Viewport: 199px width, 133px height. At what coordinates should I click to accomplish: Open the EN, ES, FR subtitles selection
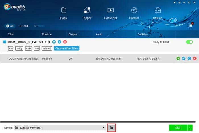(x=149, y=59)
